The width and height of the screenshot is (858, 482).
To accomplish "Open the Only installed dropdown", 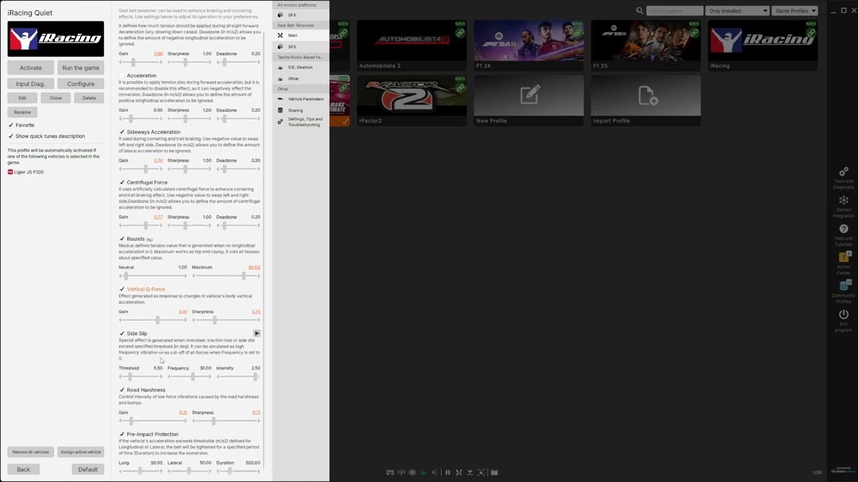I will tap(737, 11).
